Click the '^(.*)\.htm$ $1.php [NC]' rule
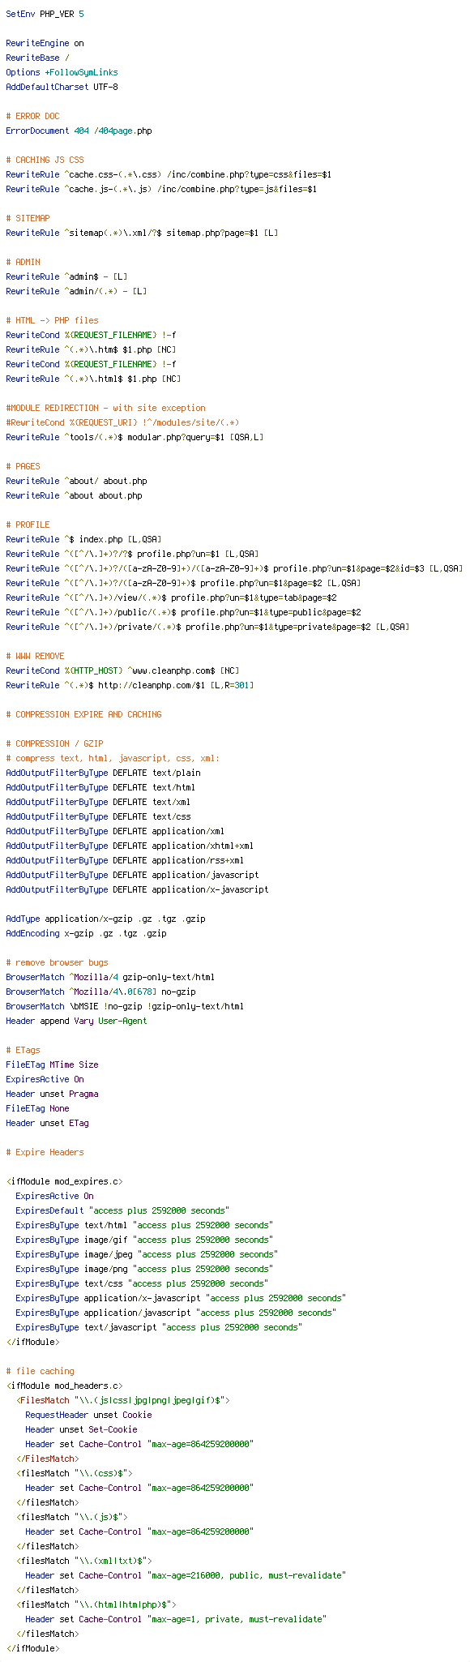The width and height of the screenshot is (470, 1662). (x=91, y=350)
